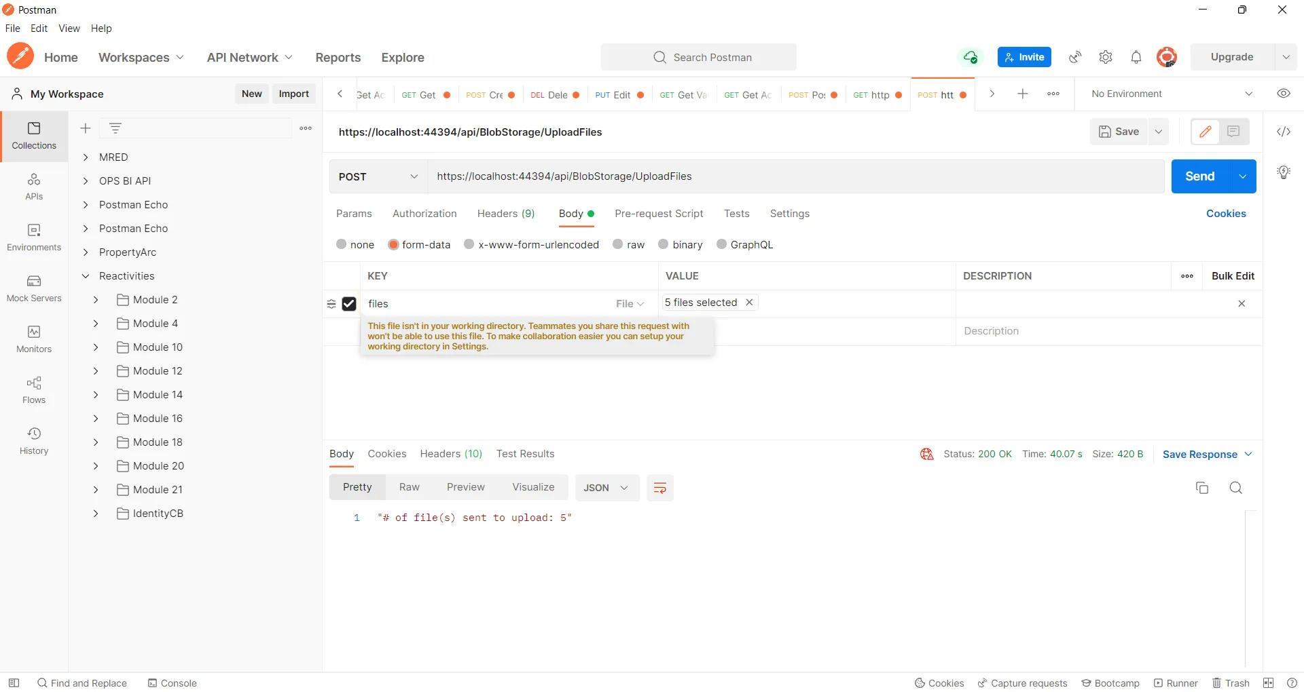Click the network globe icon near Status

point(926,454)
